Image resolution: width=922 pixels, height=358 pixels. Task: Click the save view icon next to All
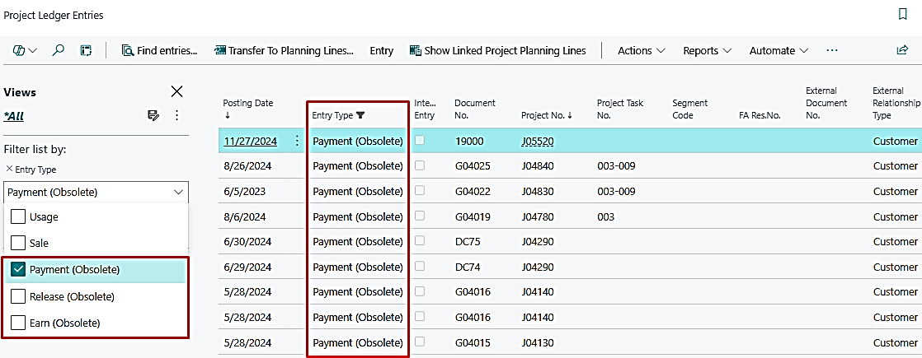click(153, 116)
